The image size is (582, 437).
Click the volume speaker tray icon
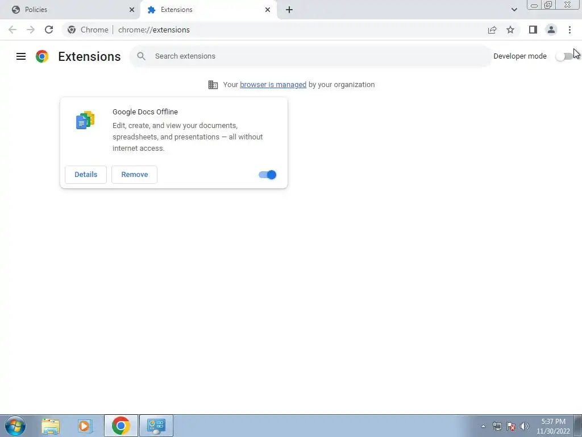point(525,426)
